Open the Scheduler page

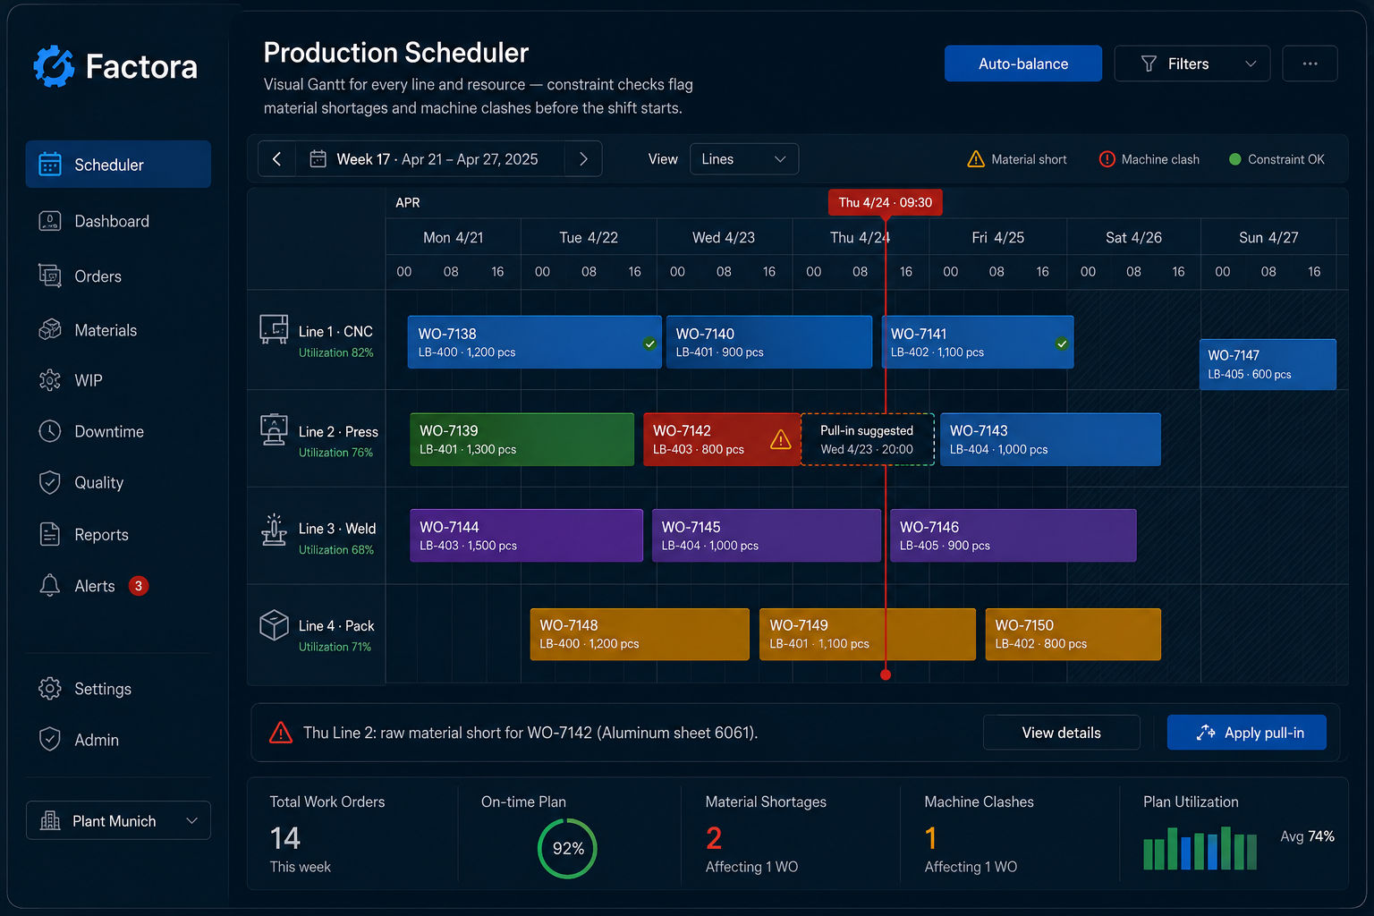click(x=118, y=165)
